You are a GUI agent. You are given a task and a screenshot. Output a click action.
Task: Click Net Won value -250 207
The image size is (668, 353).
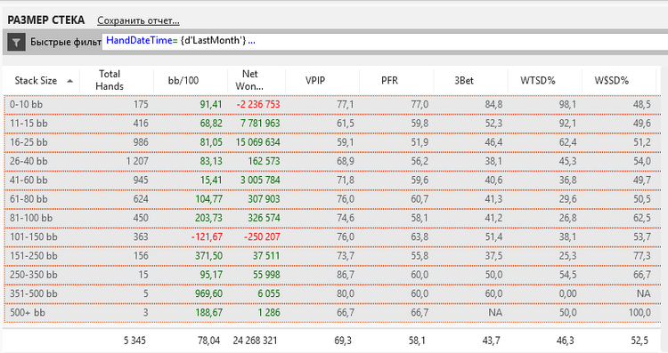(x=262, y=237)
